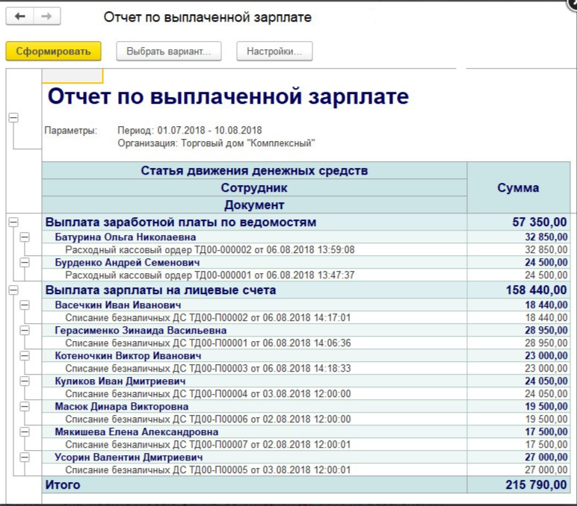Collapse the Васечкин Иван Иванович row
This screenshot has height=506, width=577.
[25, 305]
